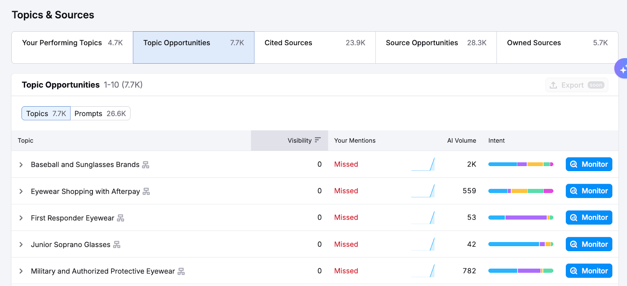627x286 pixels.
Task: Expand the First Responder Eyewear row
Action: (x=21, y=218)
